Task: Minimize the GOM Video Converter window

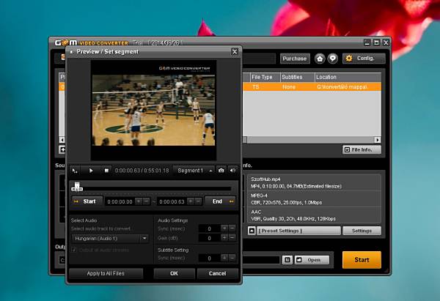Action: click(367, 42)
